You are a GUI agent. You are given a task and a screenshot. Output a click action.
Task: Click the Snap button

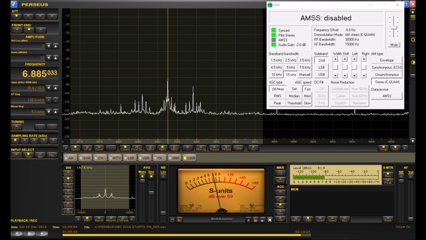(x=383, y=148)
